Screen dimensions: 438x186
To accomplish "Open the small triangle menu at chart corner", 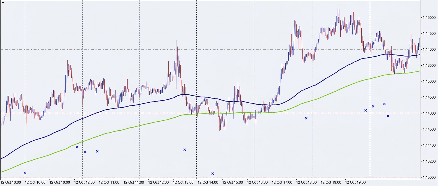I will point(3,3).
